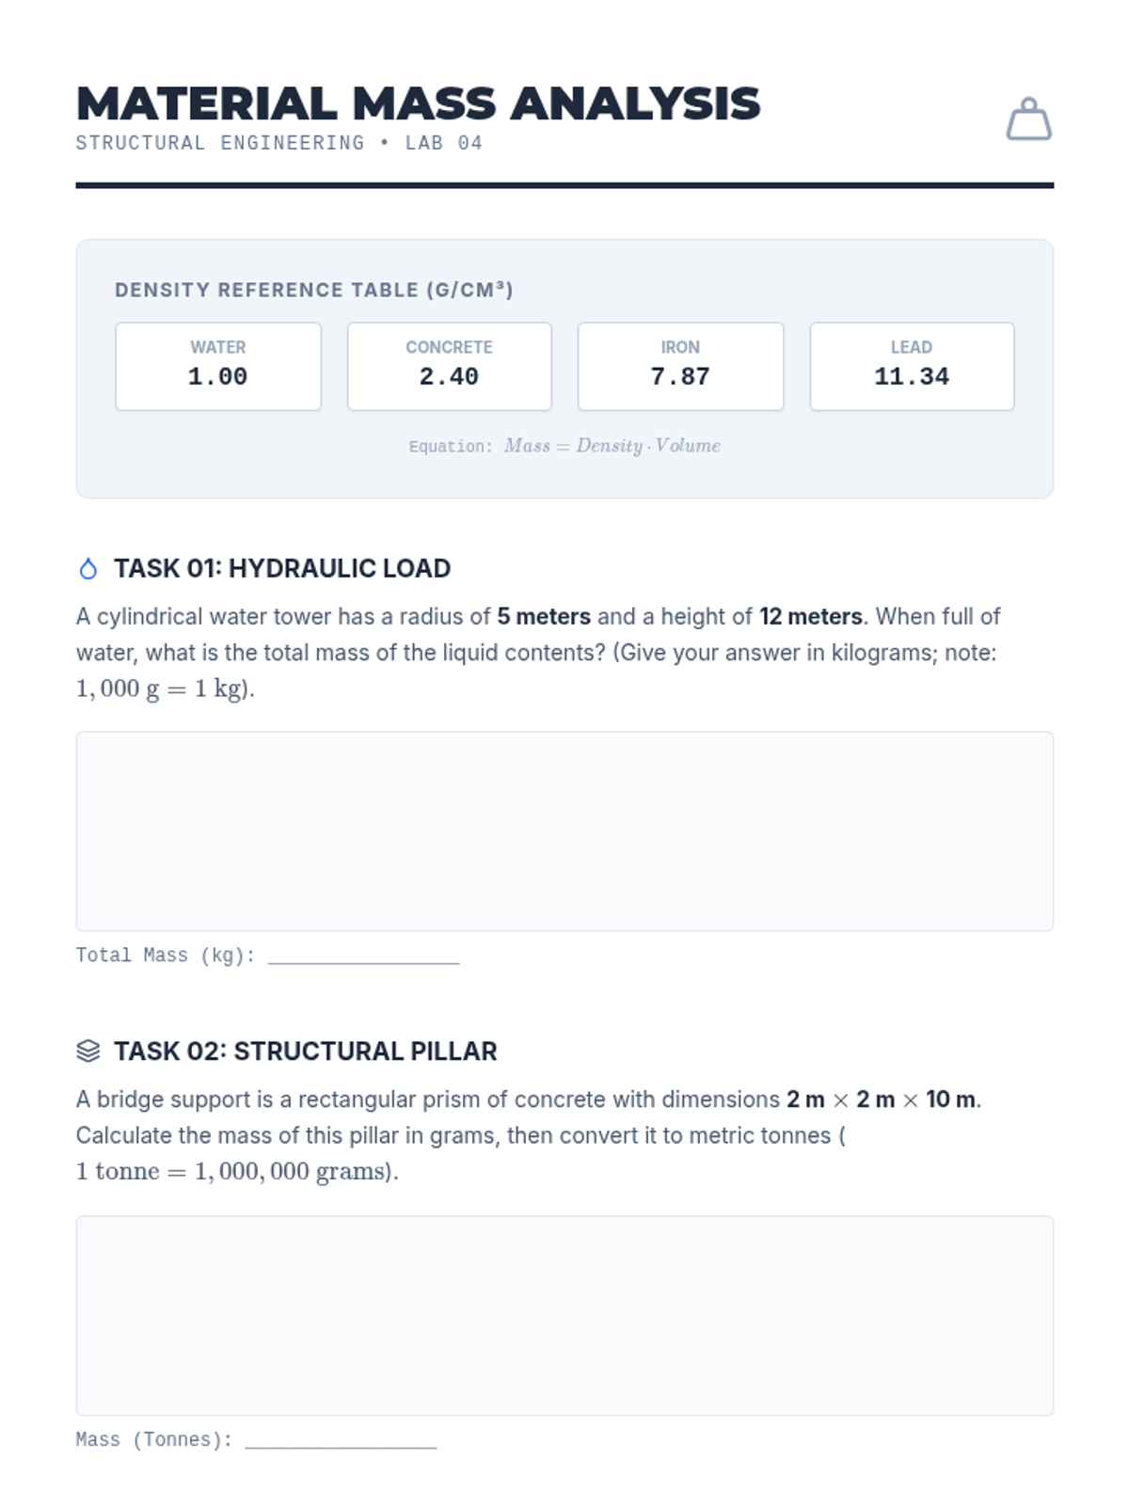The height and width of the screenshot is (1505, 1129).
Task: Click the bold '5 meters' radius value
Action: (x=544, y=617)
